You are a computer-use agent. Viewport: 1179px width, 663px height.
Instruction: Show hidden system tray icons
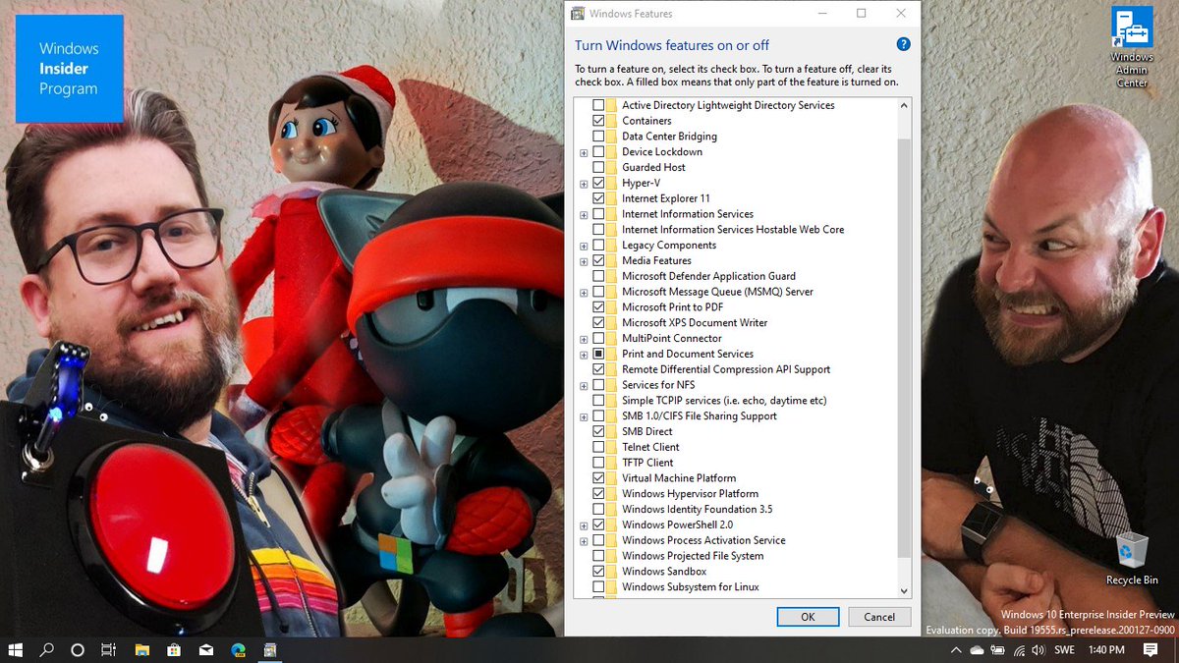pyautogui.click(x=956, y=650)
